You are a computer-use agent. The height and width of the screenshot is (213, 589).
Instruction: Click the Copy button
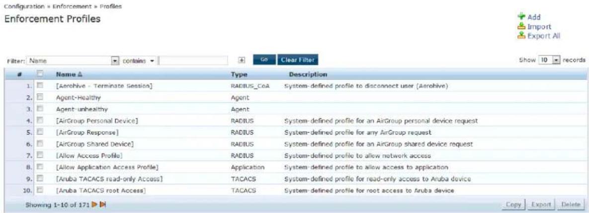[513, 205]
